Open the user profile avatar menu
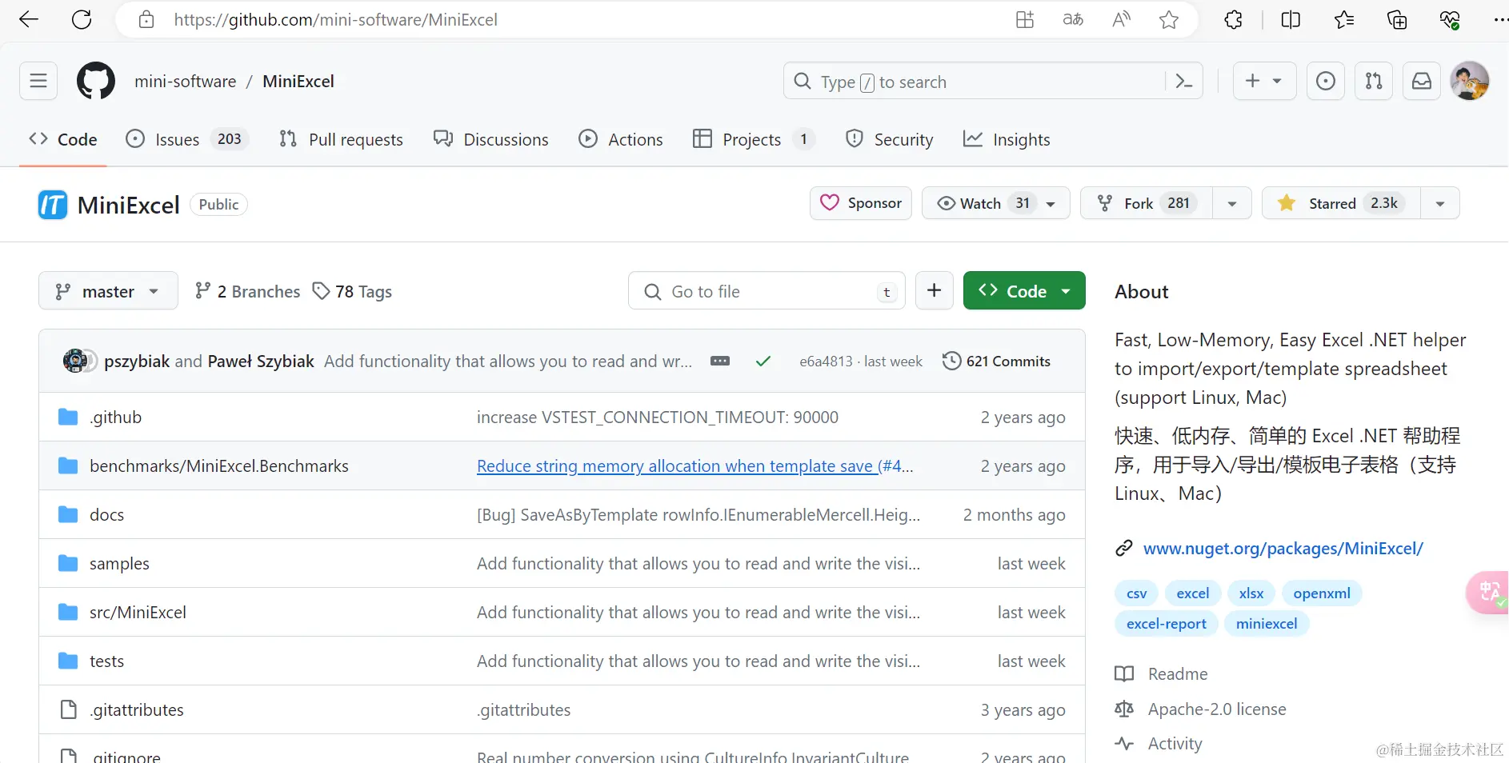 coord(1470,81)
